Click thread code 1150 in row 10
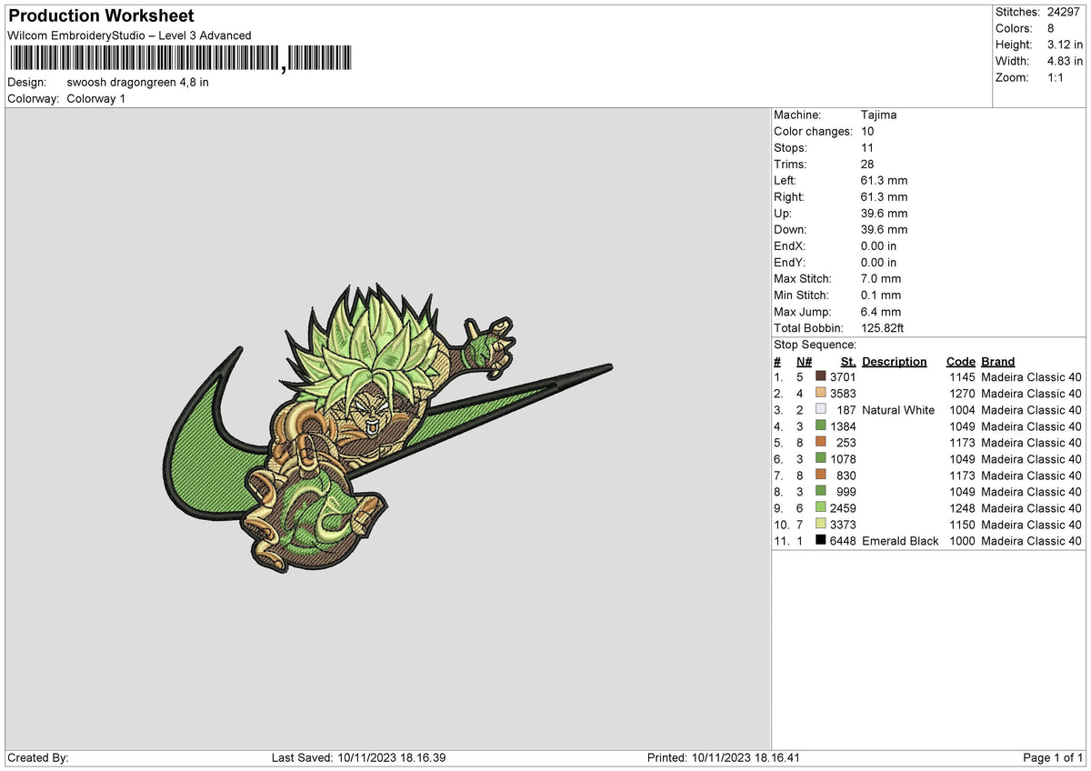 pos(961,525)
